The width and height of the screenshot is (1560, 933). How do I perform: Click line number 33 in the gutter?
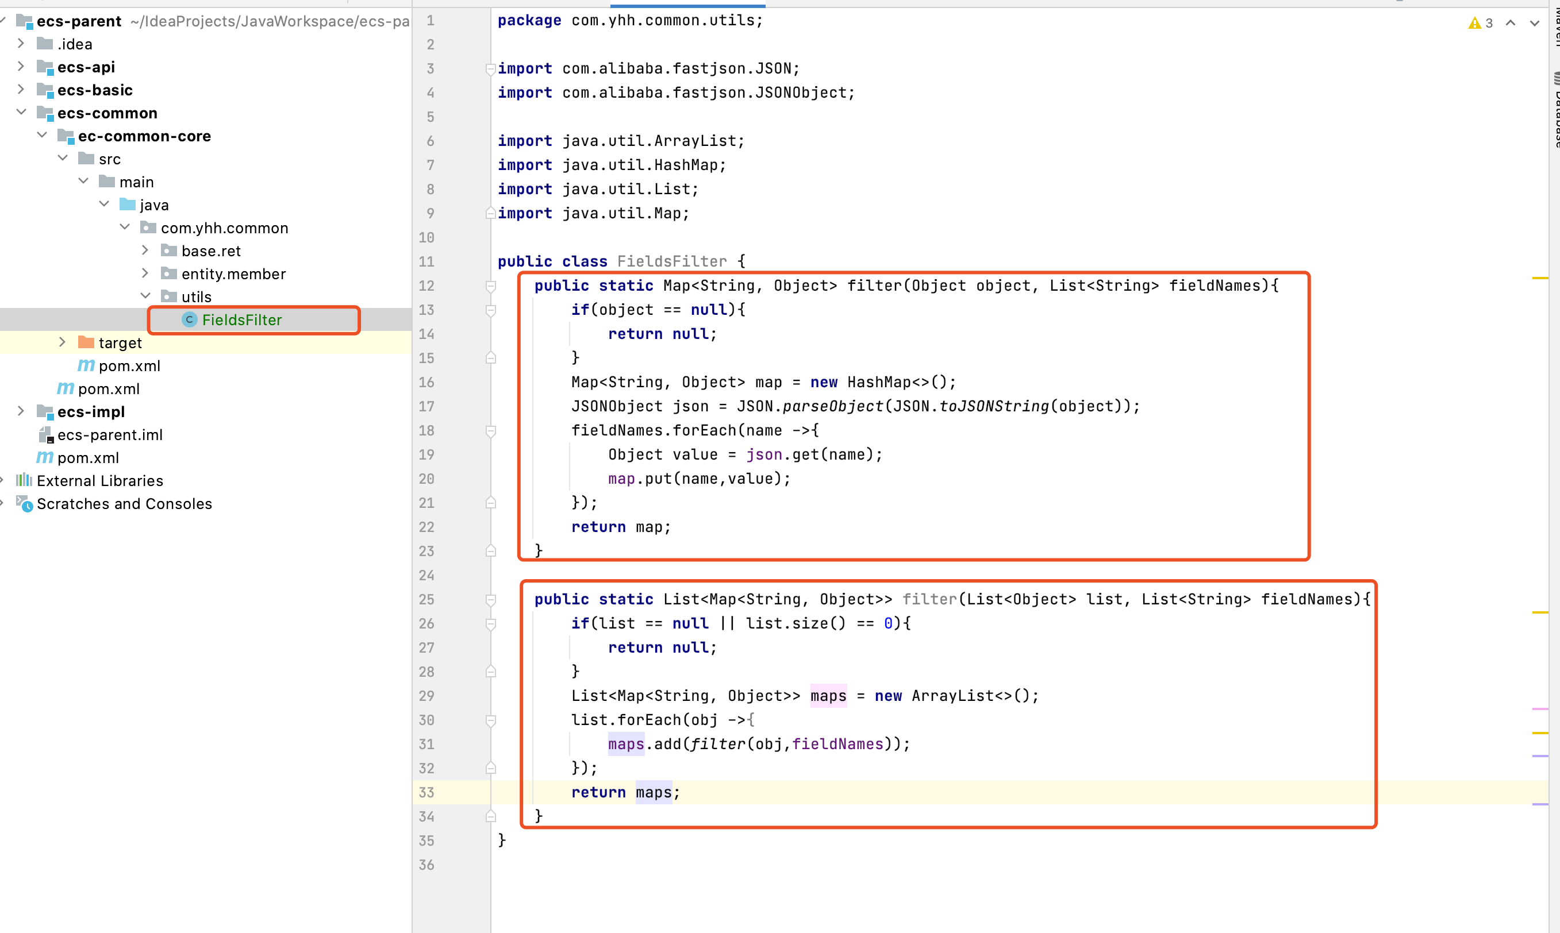tap(426, 793)
